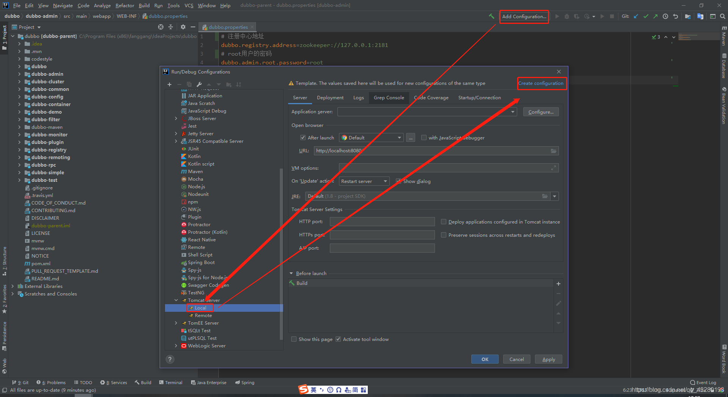Select Spring Boot template in list
The width and height of the screenshot is (728, 397).
[x=201, y=263]
